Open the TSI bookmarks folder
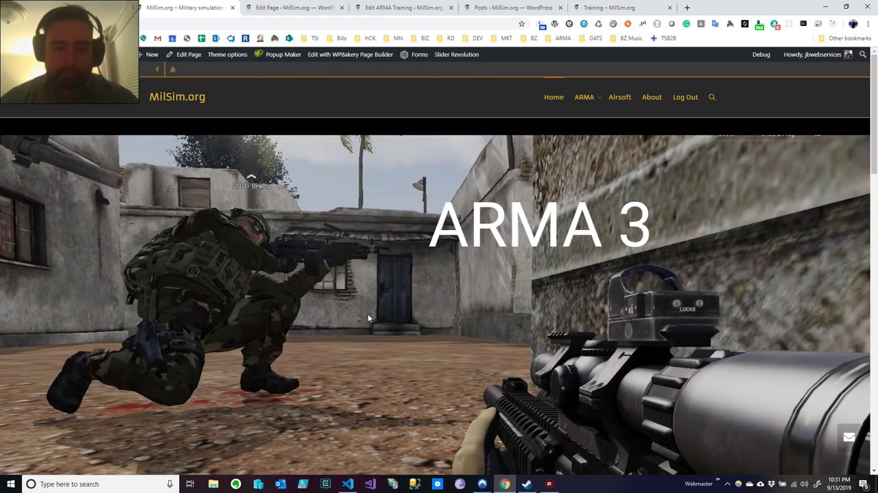 click(309, 38)
